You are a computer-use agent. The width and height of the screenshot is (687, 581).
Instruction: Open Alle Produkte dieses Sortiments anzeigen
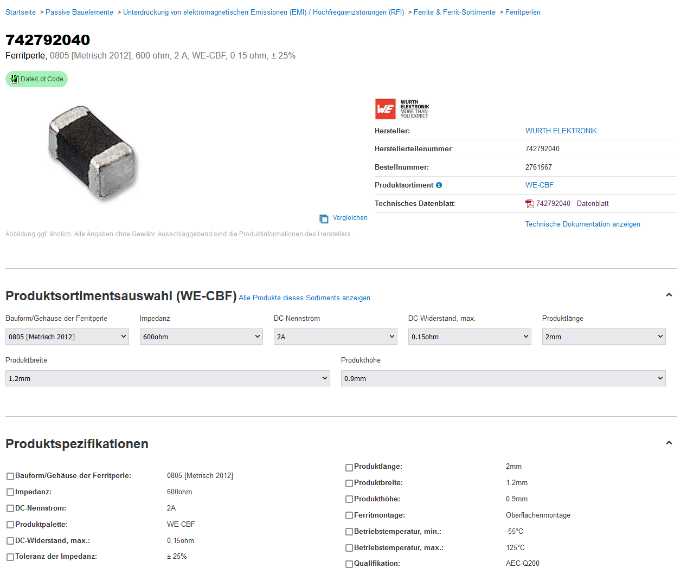[x=304, y=298]
